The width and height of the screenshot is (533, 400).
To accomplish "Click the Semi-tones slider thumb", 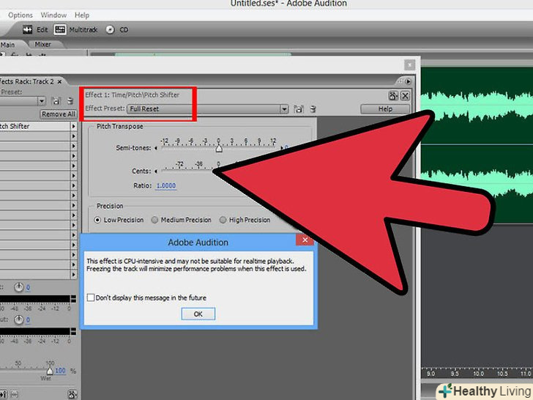I will pyautogui.click(x=219, y=149).
